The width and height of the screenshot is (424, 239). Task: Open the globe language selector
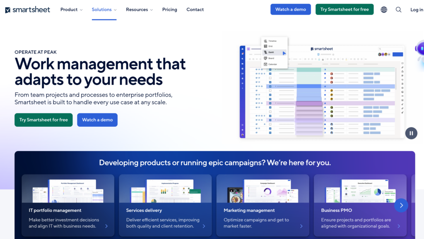pos(384,9)
